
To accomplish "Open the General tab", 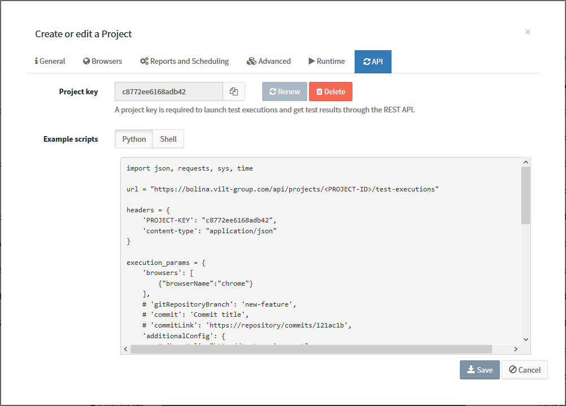I will pyautogui.click(x=50, y=62).
